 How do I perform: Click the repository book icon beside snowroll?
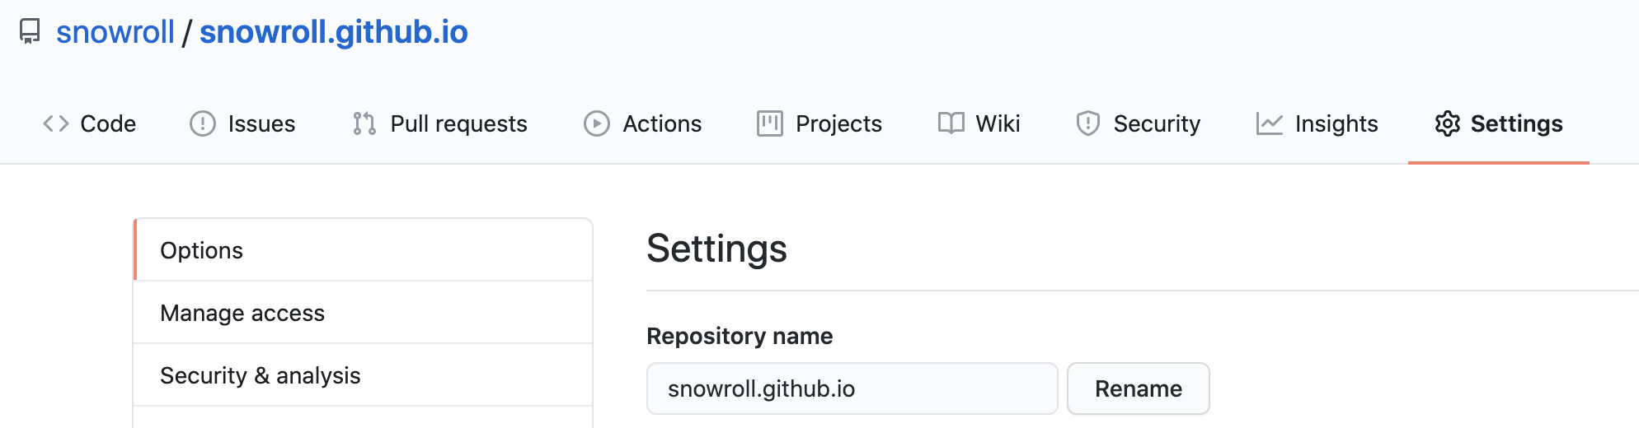(30, 32)
